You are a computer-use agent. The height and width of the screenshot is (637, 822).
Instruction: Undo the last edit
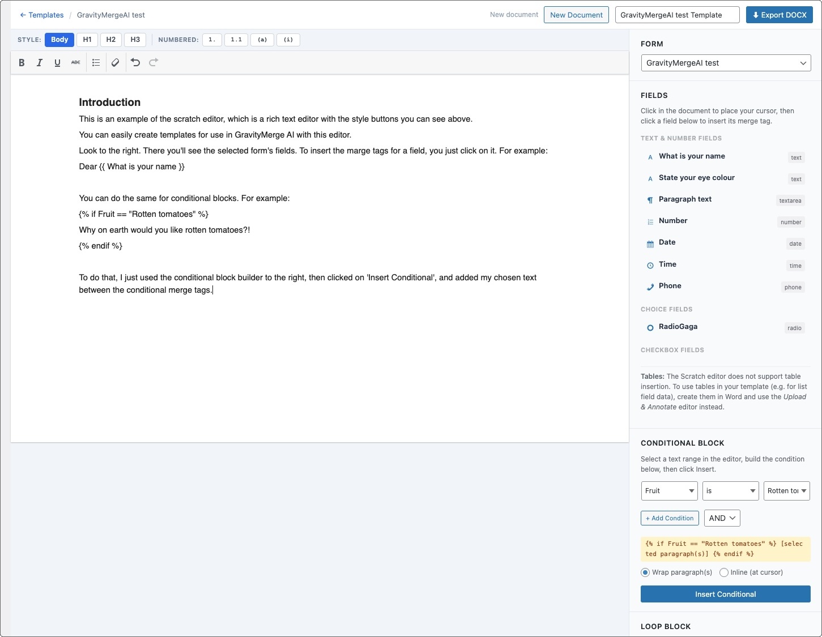[135, 63]
